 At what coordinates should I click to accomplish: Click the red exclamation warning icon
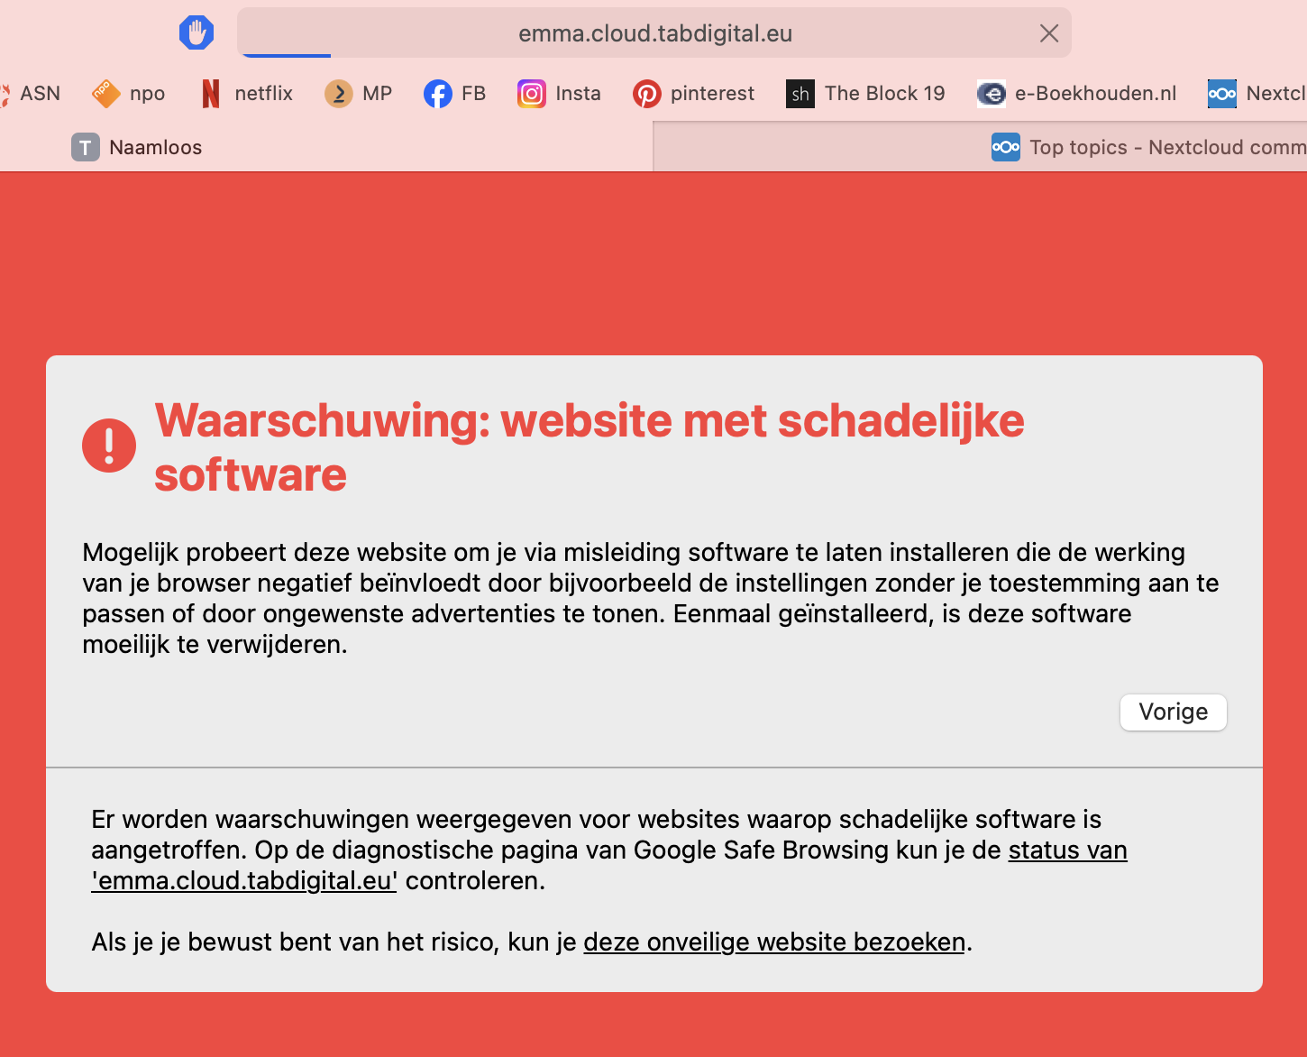tap(109, 446)
